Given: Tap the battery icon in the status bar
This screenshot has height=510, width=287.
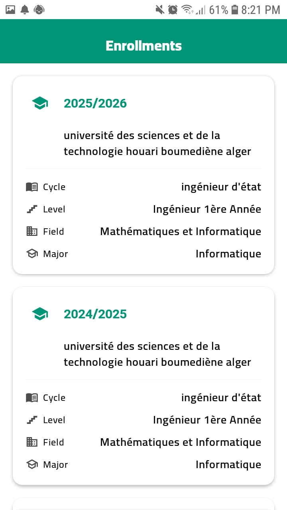Looking at the screenshot, I should [235, 10].
